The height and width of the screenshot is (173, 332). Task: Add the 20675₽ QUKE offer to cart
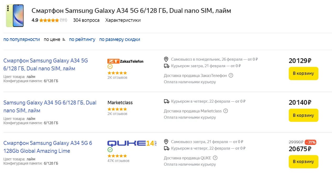pyautogui.click(x=303, y=161)
